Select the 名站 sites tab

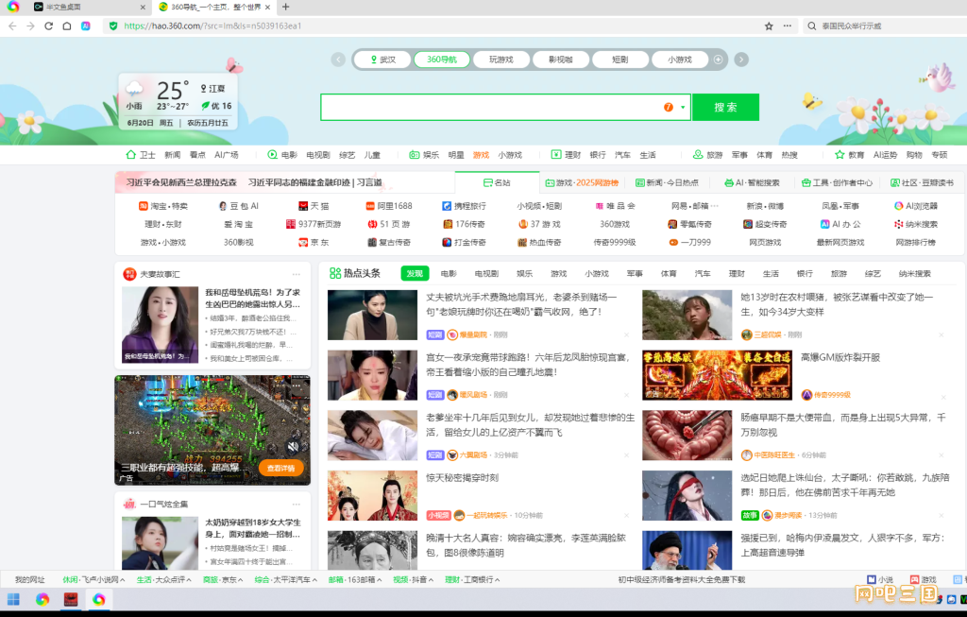click(497, 182)
